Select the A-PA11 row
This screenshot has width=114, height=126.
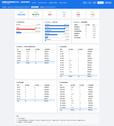36,60
